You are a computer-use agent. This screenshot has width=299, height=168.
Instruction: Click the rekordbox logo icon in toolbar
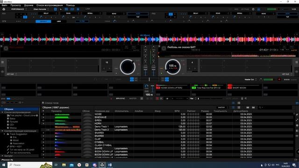pos(4,9)
